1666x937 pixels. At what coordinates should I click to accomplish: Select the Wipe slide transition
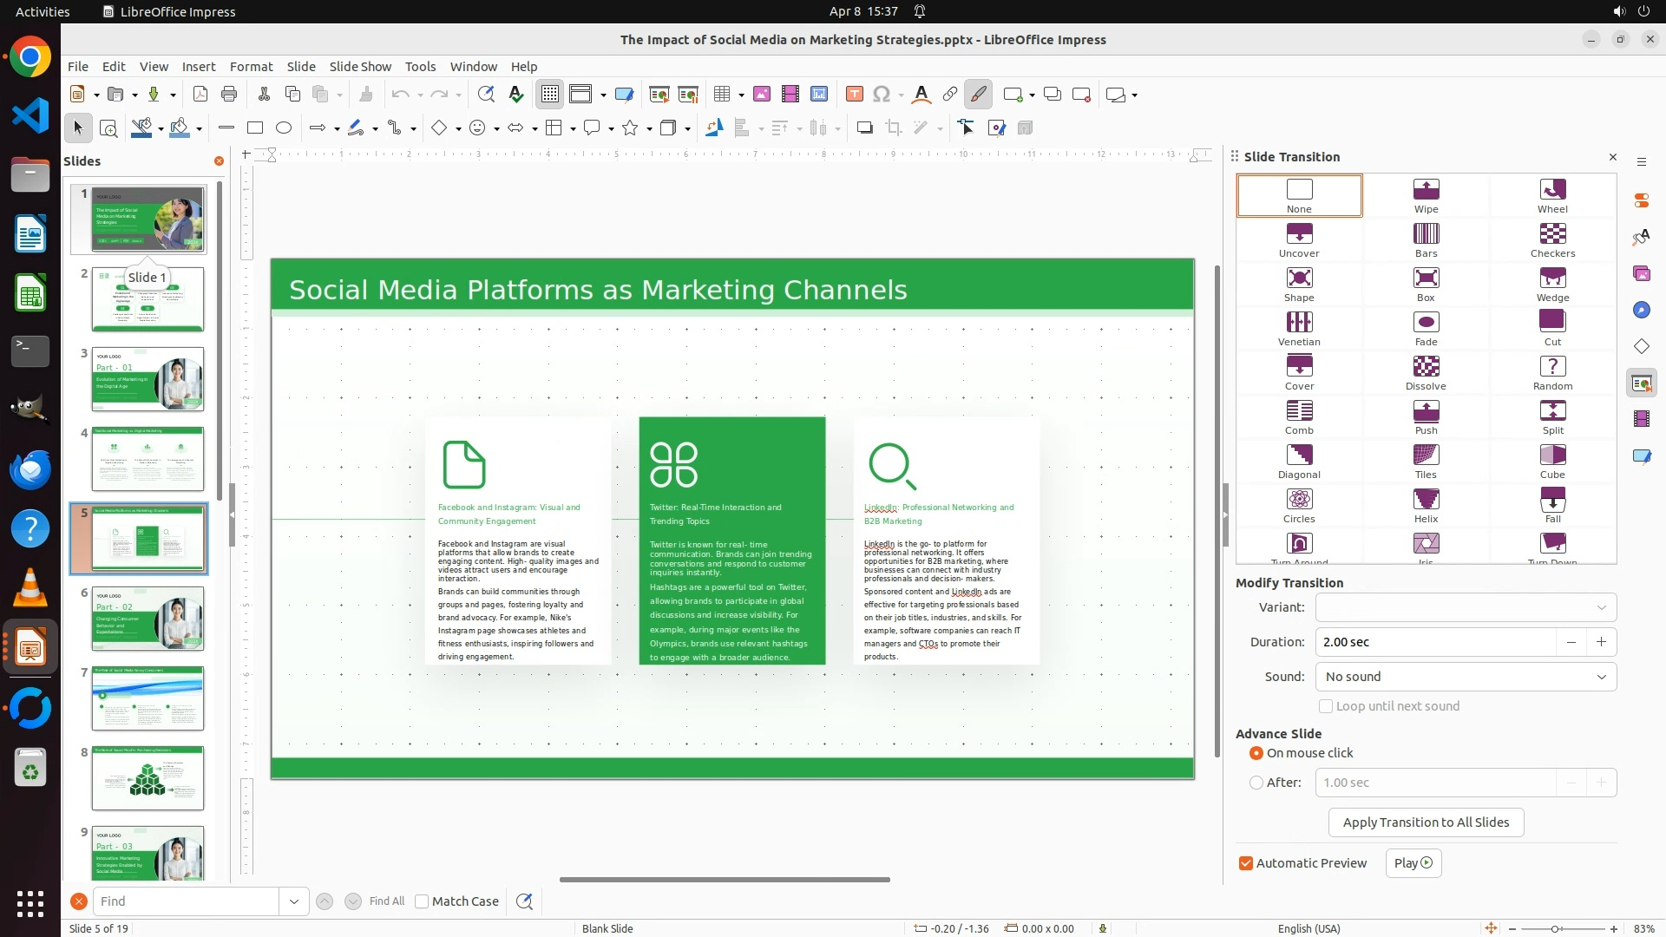click(1426, 195)
